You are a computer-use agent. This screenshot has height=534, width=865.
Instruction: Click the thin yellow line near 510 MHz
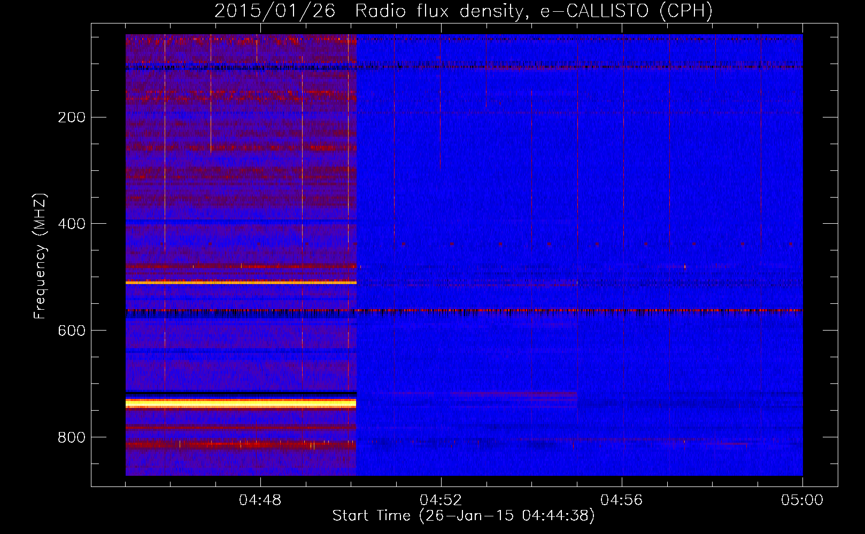241,282
